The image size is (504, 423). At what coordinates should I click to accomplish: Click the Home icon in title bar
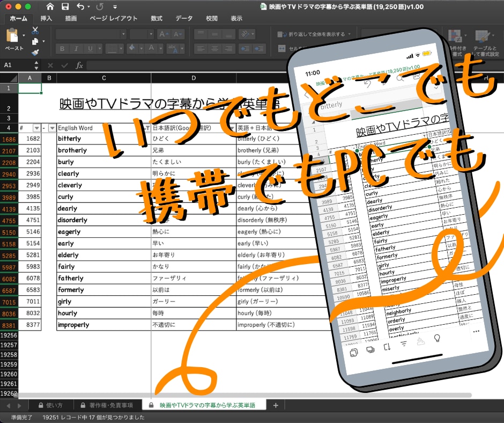pos(50,6)
